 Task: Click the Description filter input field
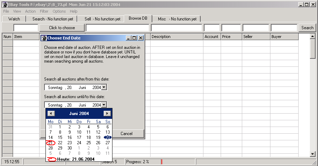[x=176, y=28]
